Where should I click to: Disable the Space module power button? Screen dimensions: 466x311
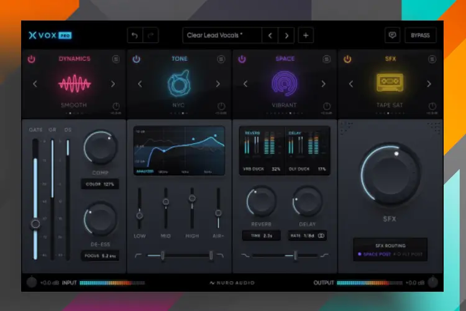point(242,59)
